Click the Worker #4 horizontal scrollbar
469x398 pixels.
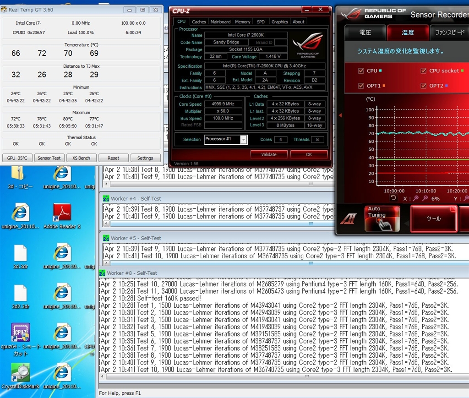tap(221, 224)
